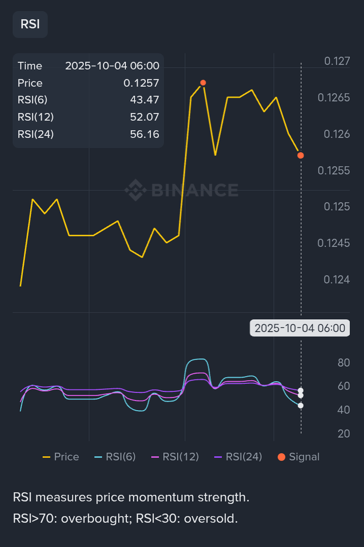Click the orange signal marker at price peak
The height and width of the screenshot is (547, 364).
pos(203,83)
